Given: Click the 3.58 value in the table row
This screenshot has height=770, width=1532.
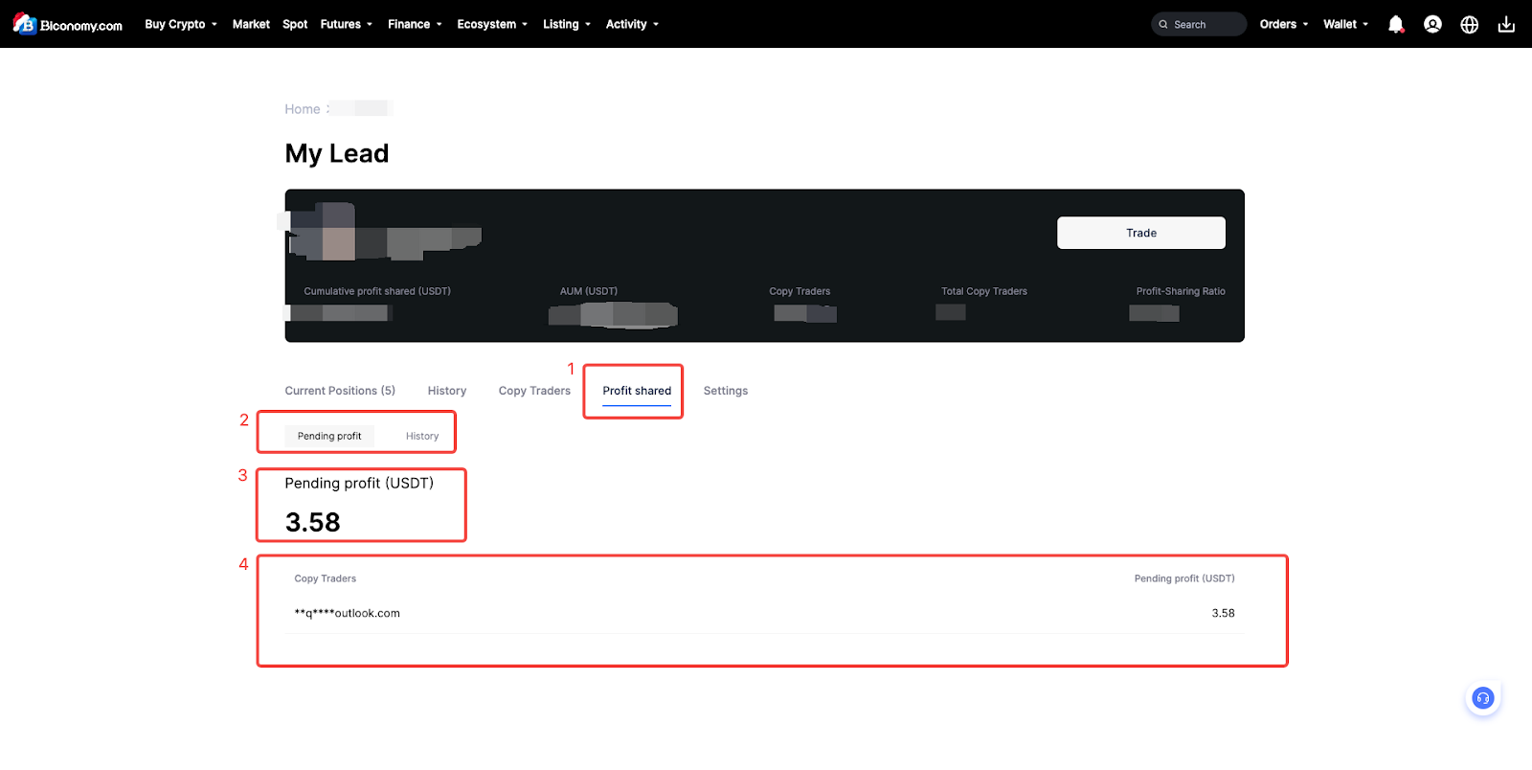Looking at the screenshot, I should (1223, 613).
